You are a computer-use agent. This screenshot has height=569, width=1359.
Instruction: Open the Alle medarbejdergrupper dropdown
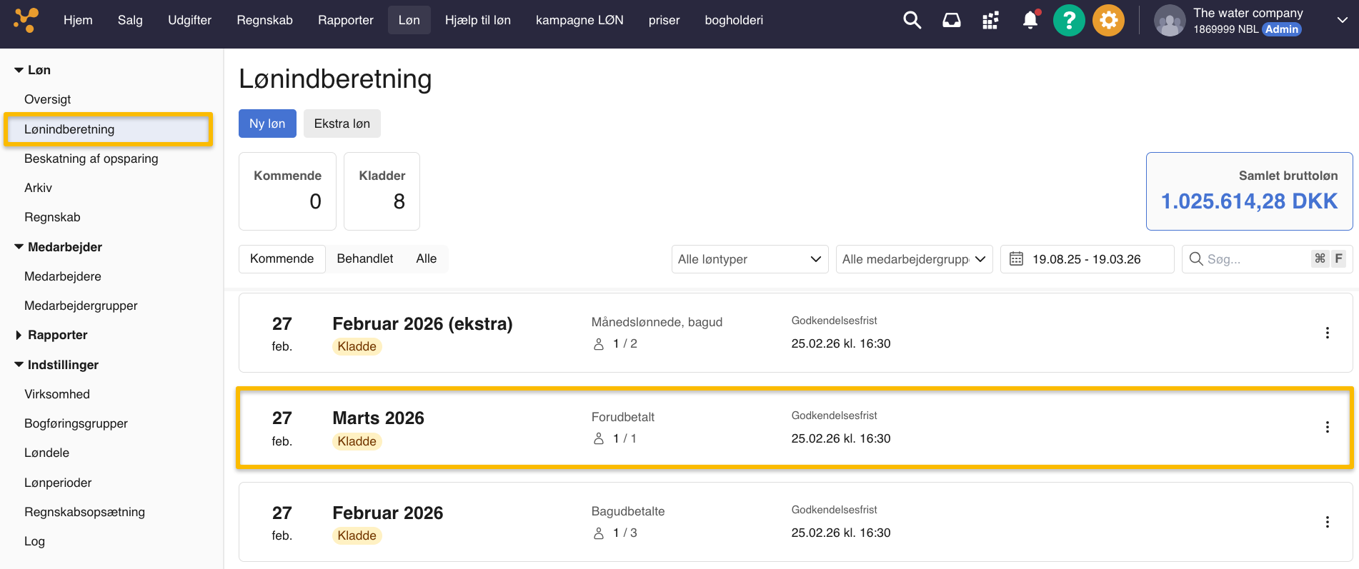pyautogui.click(x=914, y=259)
